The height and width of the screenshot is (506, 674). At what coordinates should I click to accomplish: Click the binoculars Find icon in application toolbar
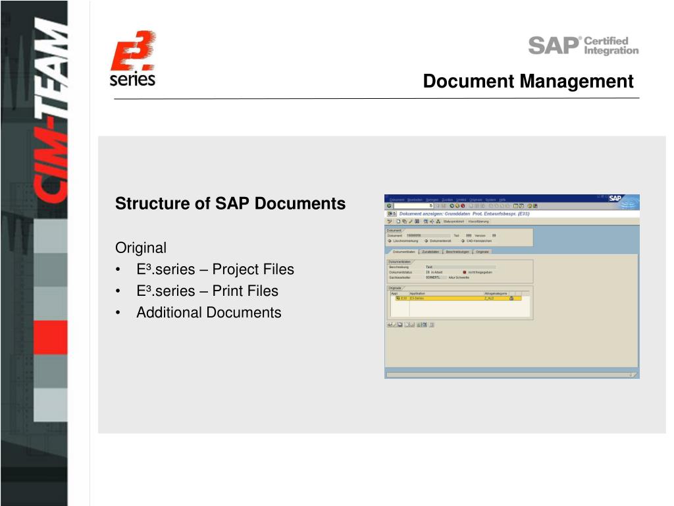417,221
